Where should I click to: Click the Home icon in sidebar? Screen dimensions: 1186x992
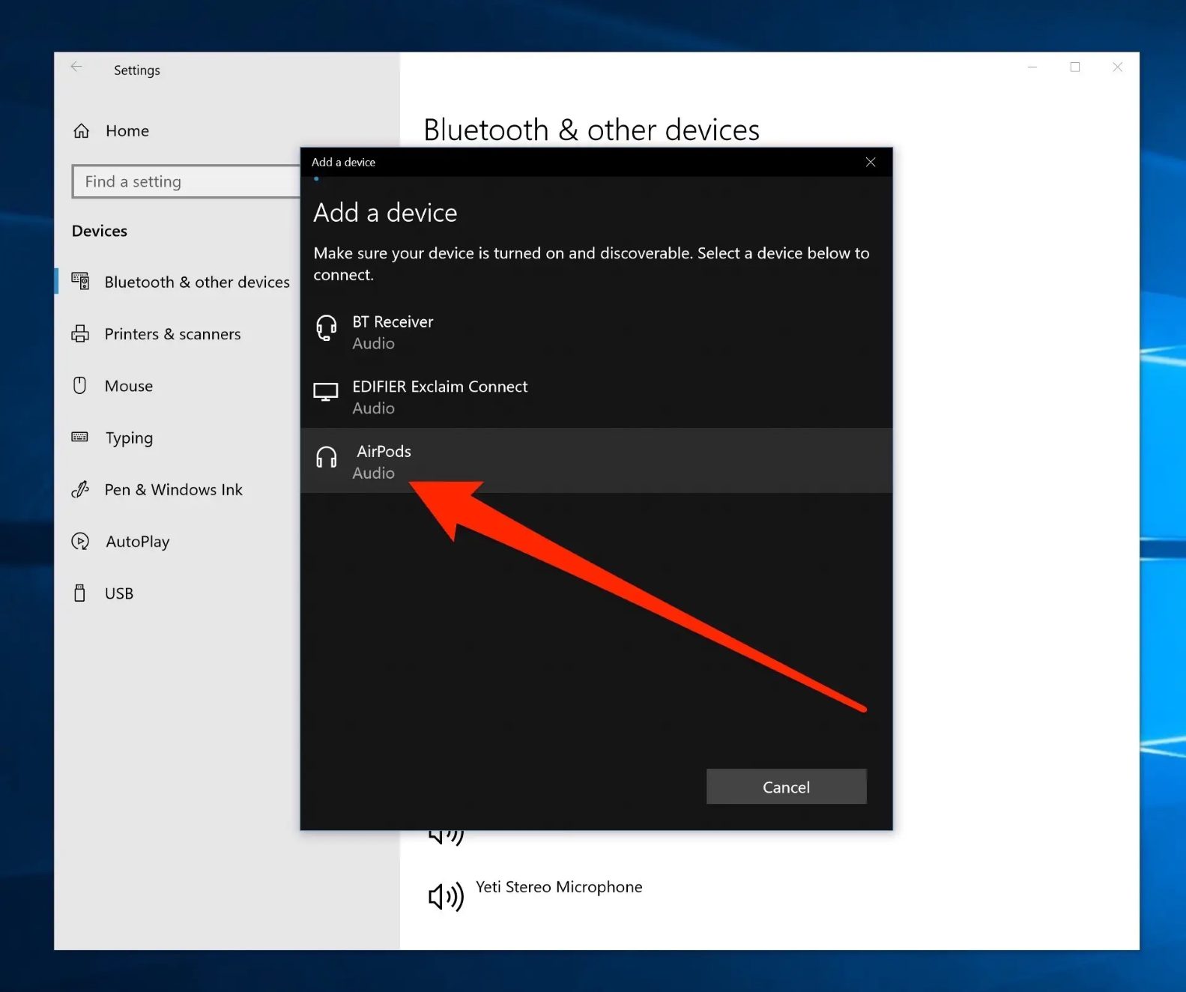82,131
